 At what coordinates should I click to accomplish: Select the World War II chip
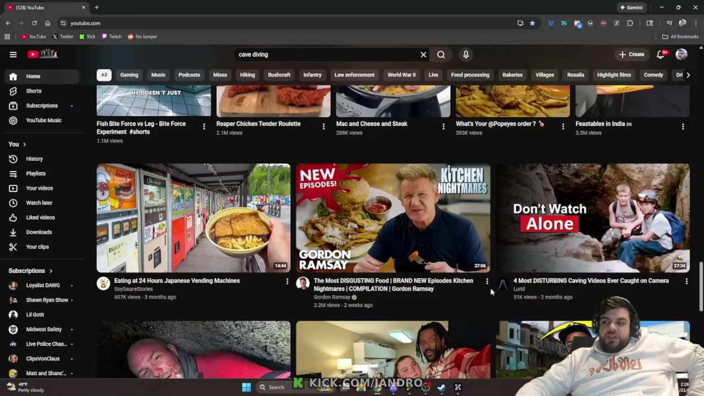coord(402,75)
